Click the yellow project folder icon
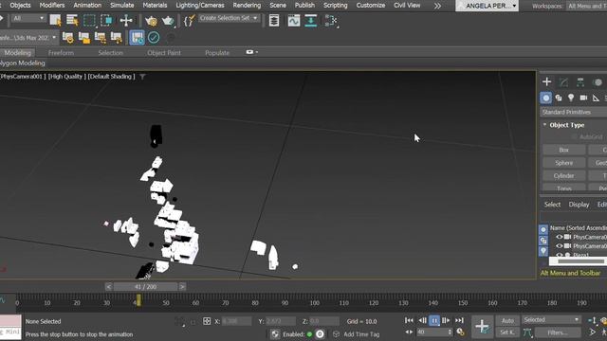The width and height of the screenshot is (607, 341). (x=84, y=38)
